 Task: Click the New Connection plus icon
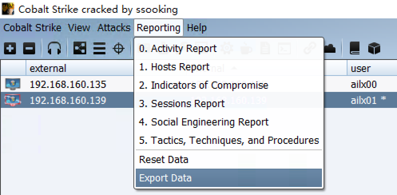10,49
